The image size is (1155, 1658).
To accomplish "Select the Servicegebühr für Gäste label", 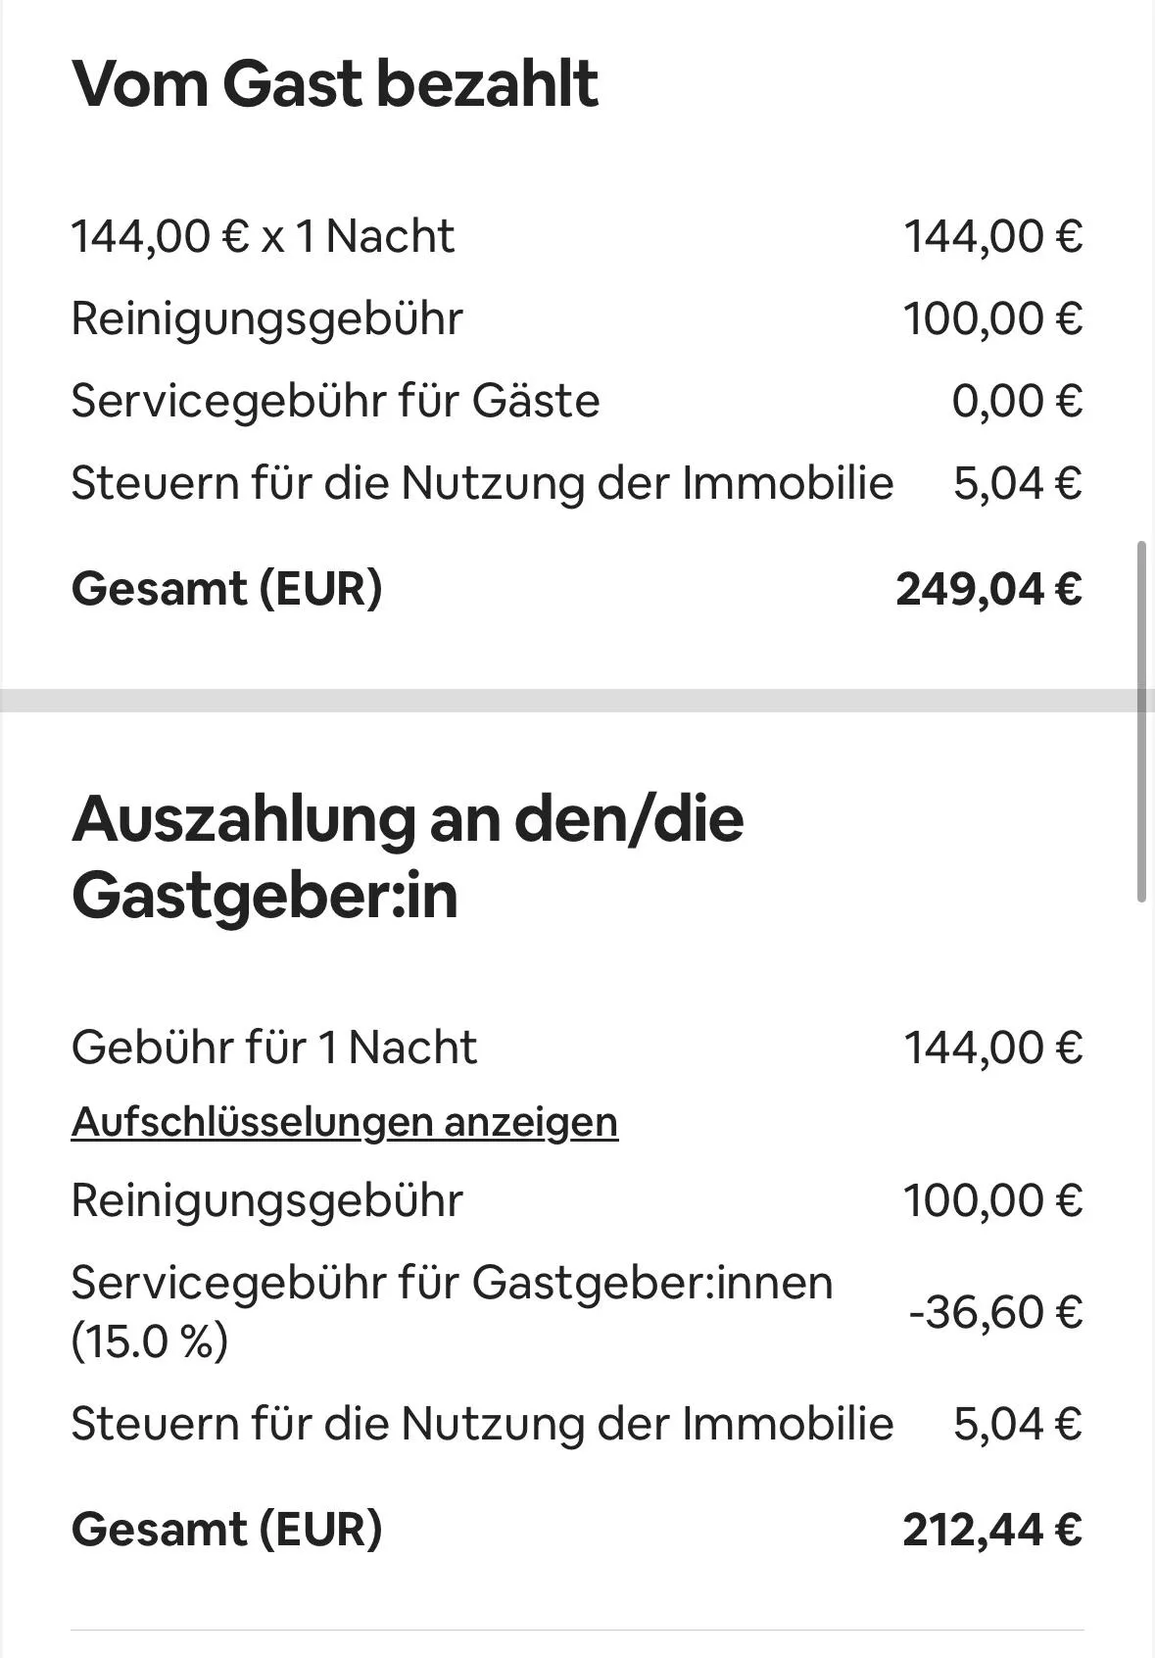I will point(336,401).
